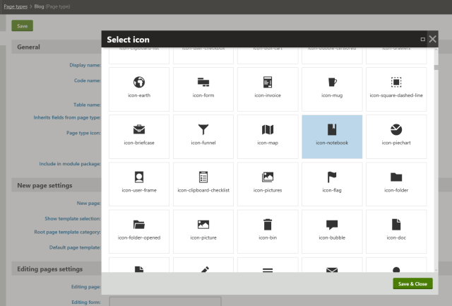Click the Include in module package label

point(70,164)
